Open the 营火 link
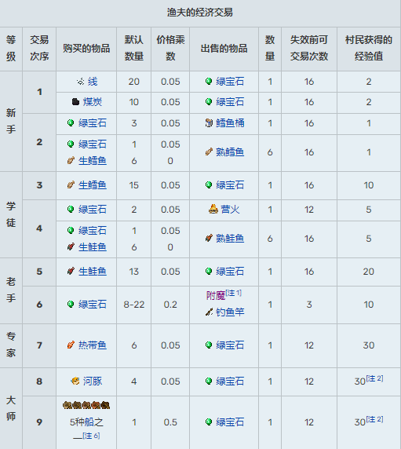Viewport: 401px width, 449px height. click(x=230, y=210)
